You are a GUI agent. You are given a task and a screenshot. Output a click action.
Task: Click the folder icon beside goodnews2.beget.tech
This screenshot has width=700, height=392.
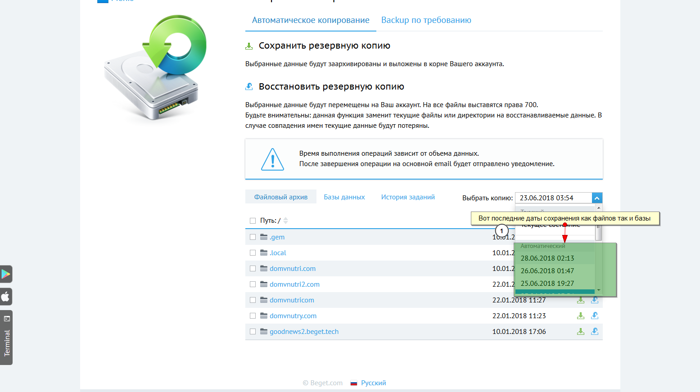coord(264,331)
